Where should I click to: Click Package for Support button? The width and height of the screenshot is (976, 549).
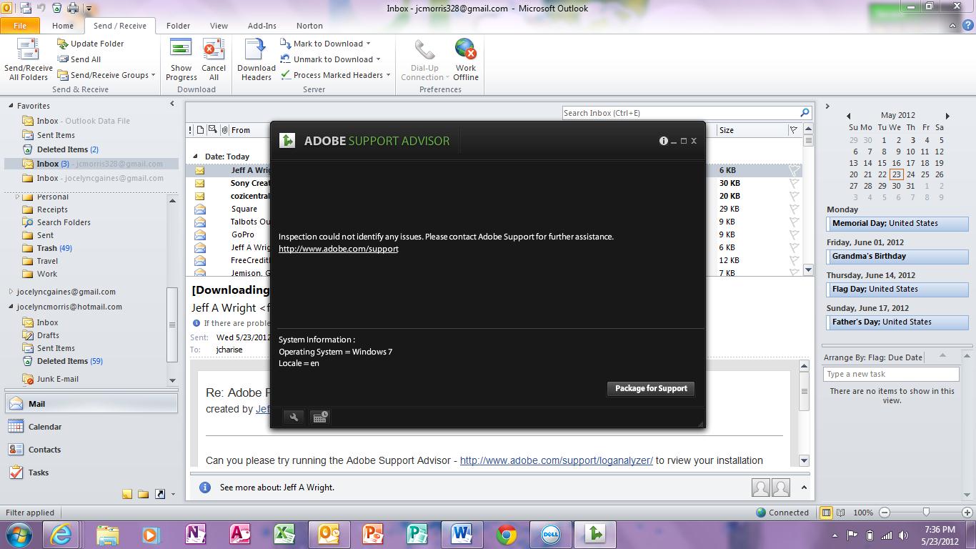(x=651, y=389)
